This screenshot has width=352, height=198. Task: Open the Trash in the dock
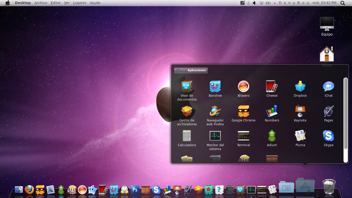coord(329,187)
